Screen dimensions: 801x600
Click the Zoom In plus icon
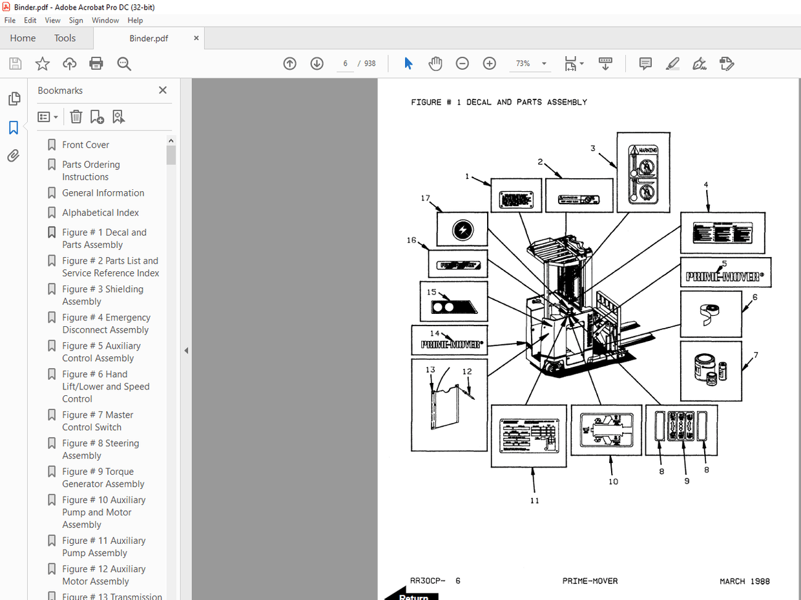[x=489, y=63]
